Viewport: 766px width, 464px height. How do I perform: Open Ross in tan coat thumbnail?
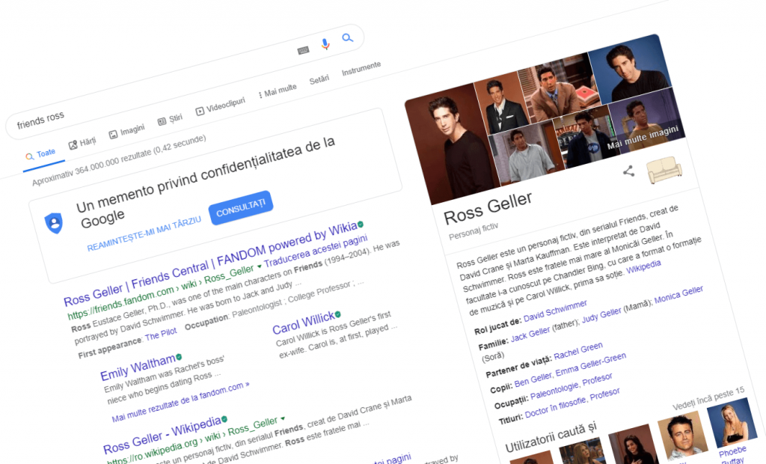click(560, 87)
